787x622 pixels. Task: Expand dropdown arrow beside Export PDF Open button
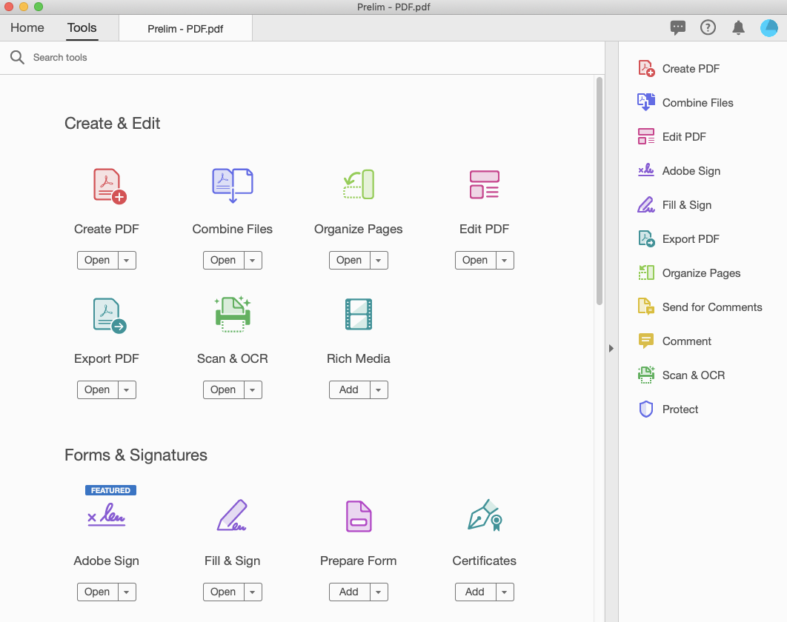click(127, 389)
